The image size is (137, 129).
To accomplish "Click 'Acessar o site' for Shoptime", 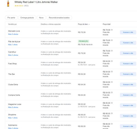I will (x=128, y=116).
